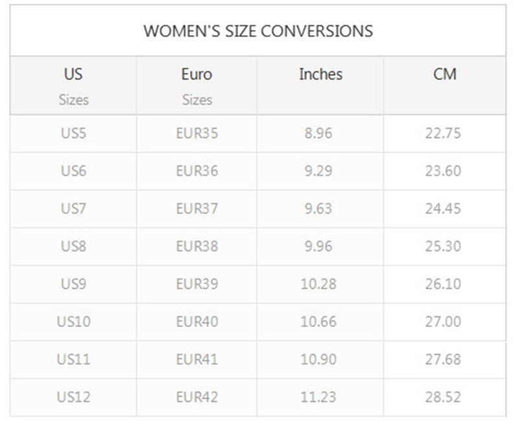Viewport: 515px width, 445px height.
Task: Select the EUR36 cell
Action: click(197, 171)
